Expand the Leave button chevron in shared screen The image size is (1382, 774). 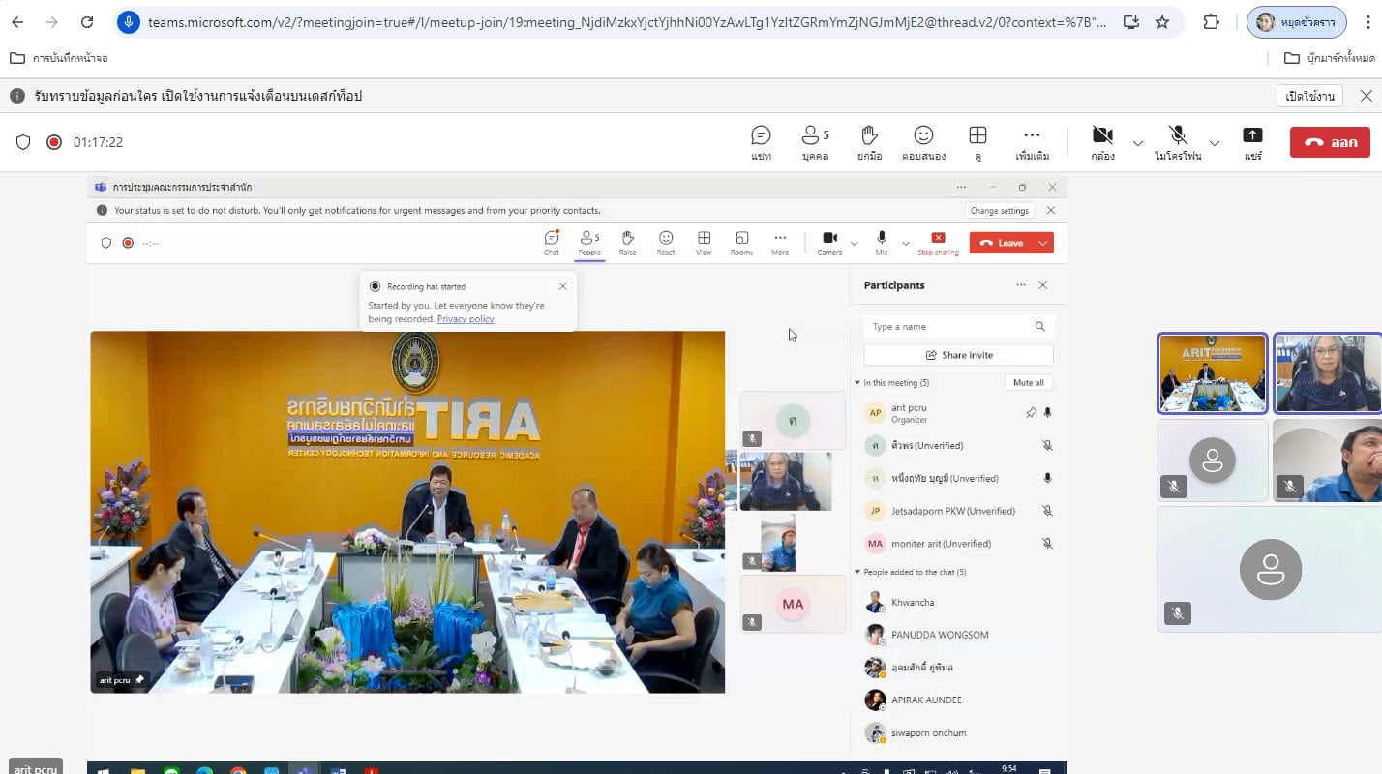pyautogui.click(x=1043, y=243)
